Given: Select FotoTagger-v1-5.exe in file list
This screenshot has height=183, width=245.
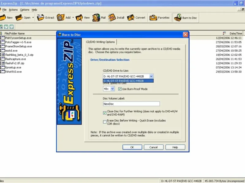Looking at the screenshot, I should pos(18,42).
